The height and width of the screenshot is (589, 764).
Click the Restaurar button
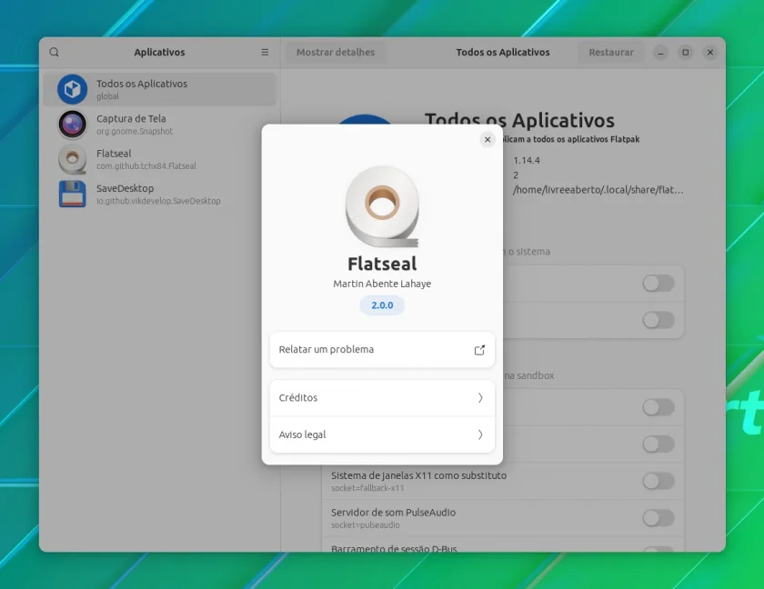pyautogui.click(x=611, y=52)
